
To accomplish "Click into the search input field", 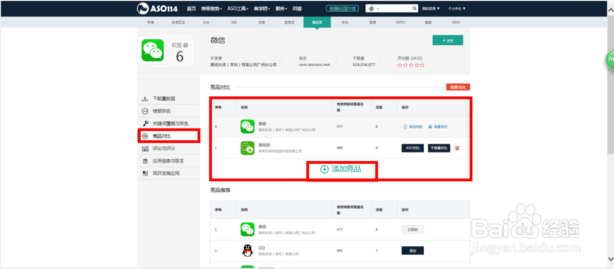I will [x=395, y=8].
